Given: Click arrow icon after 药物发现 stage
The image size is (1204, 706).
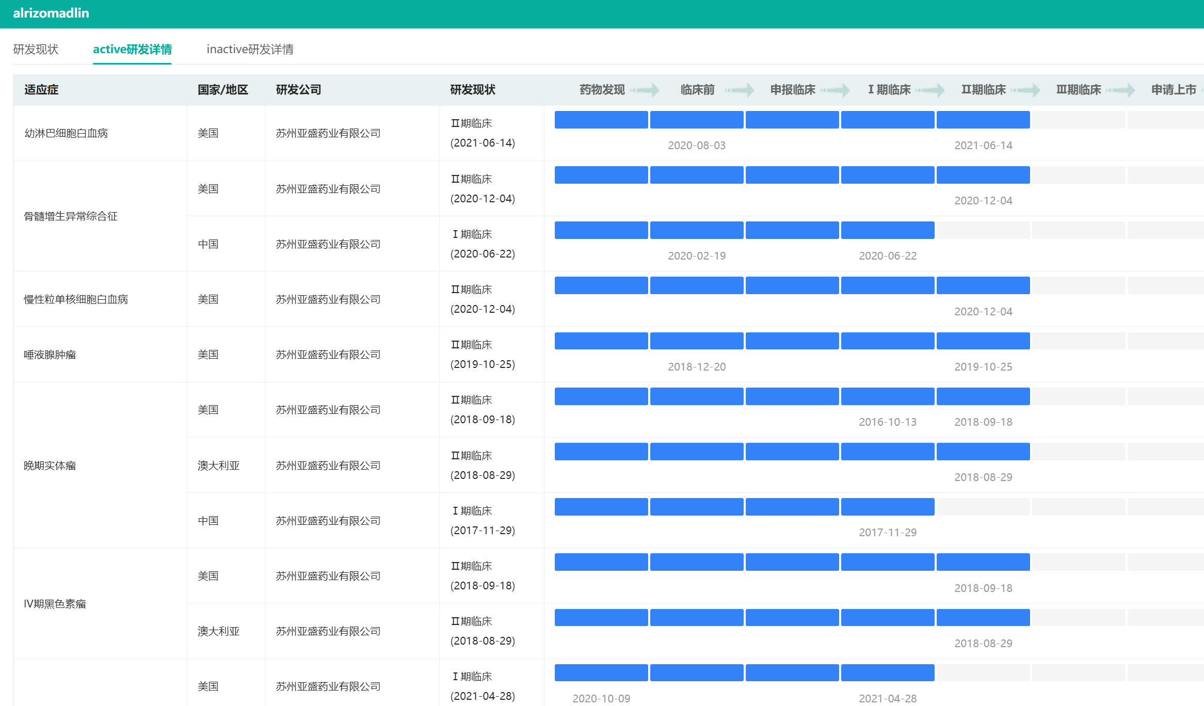Looking at the screenshot, I should [x=645, y=90].
